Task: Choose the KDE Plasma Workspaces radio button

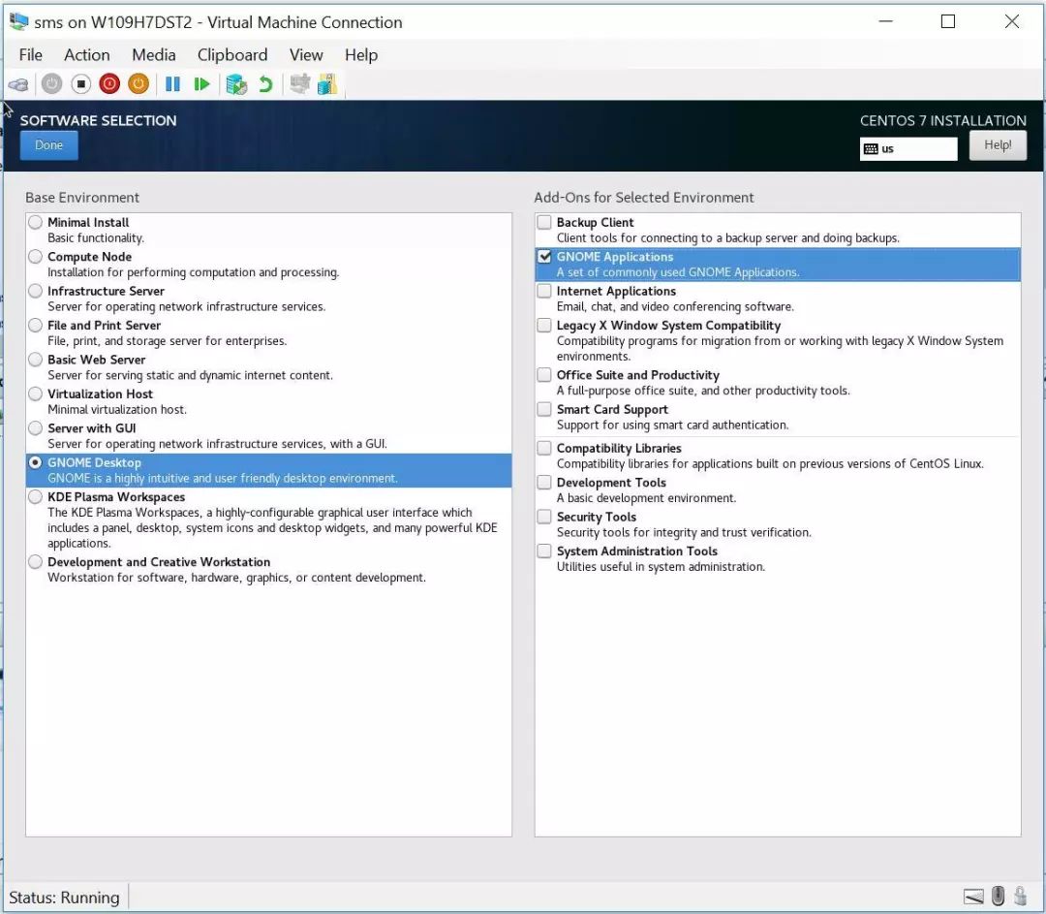Action: (36, 496)
